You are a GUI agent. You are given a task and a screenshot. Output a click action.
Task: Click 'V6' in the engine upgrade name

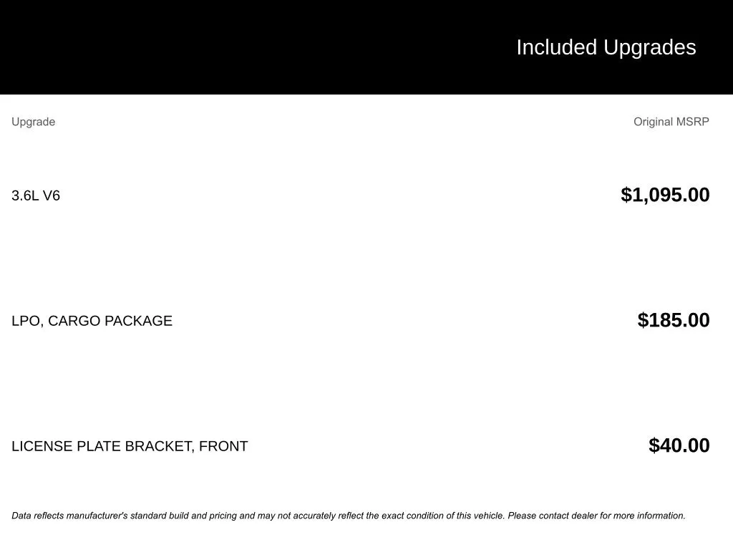(52, 196)
